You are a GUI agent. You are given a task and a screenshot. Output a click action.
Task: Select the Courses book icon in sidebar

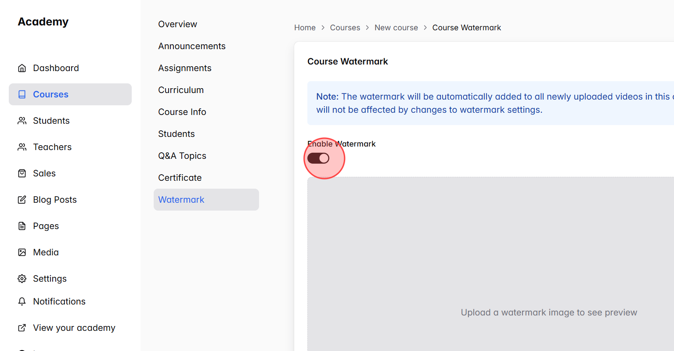click(x=22, y=94)
